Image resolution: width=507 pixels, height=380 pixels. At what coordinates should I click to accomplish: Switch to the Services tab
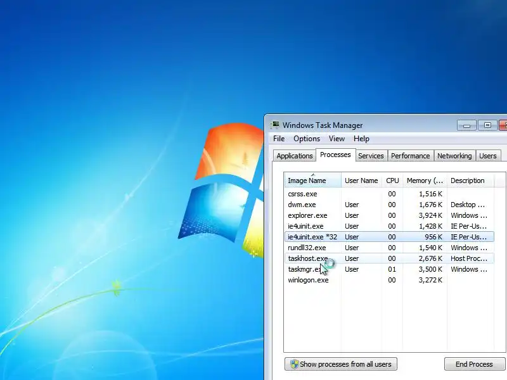tap(371, 156)
